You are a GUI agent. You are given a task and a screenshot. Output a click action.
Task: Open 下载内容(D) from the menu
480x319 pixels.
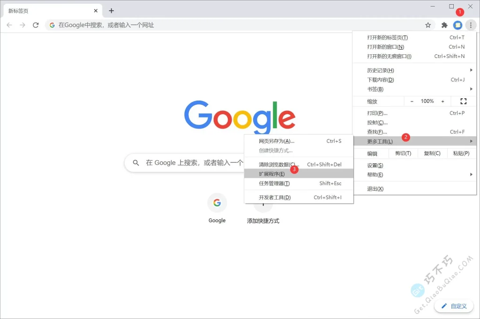point(414,80)
